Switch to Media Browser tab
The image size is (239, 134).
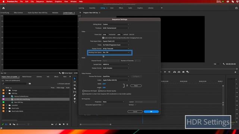27,77
